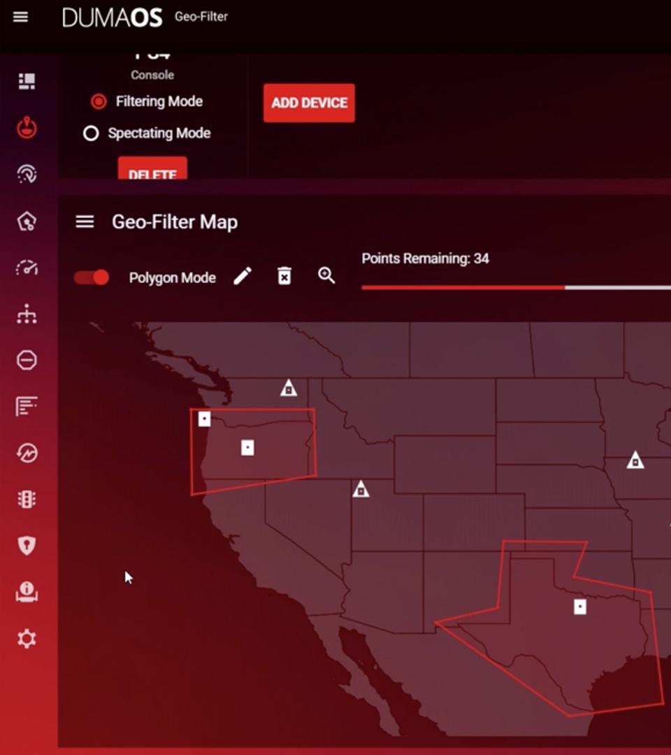671x755 pixels.
Task: Open the gear Settings icon in sidebar
Action: pyautogui.click(x=27, y=638)
